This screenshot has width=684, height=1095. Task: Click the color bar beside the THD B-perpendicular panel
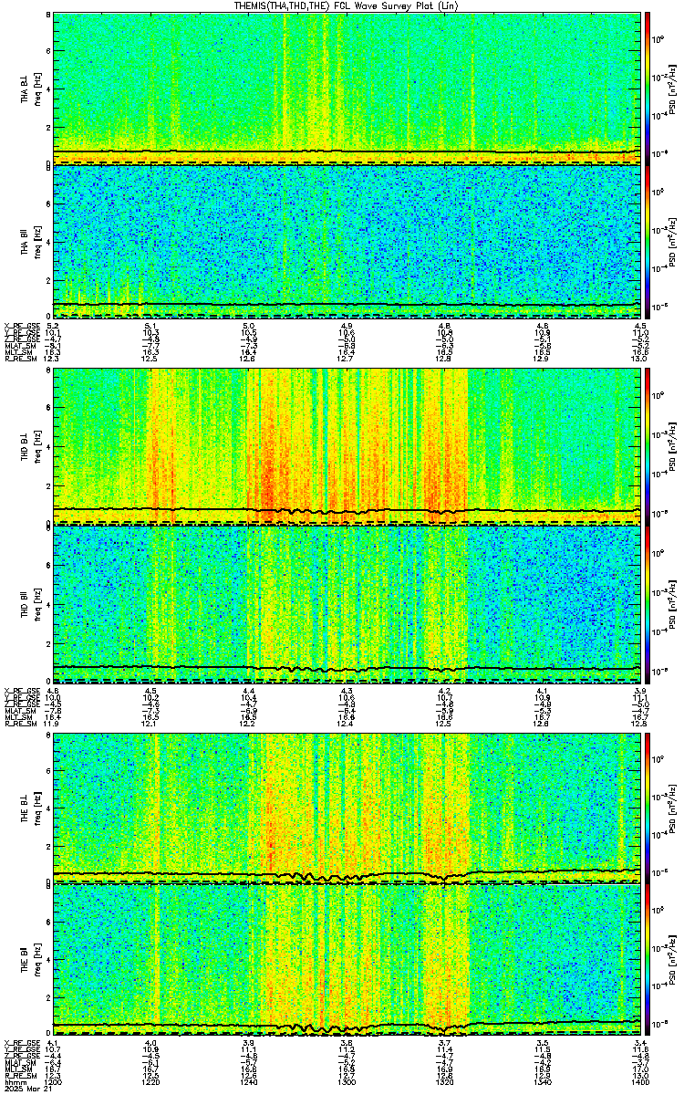648,447
